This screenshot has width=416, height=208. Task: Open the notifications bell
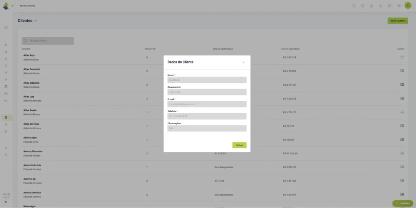coord(371,6)
